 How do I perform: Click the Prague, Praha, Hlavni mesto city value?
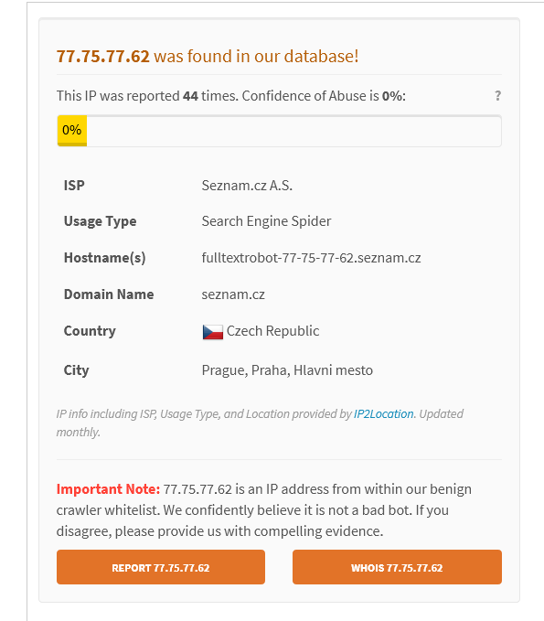(x=287, y=370)
